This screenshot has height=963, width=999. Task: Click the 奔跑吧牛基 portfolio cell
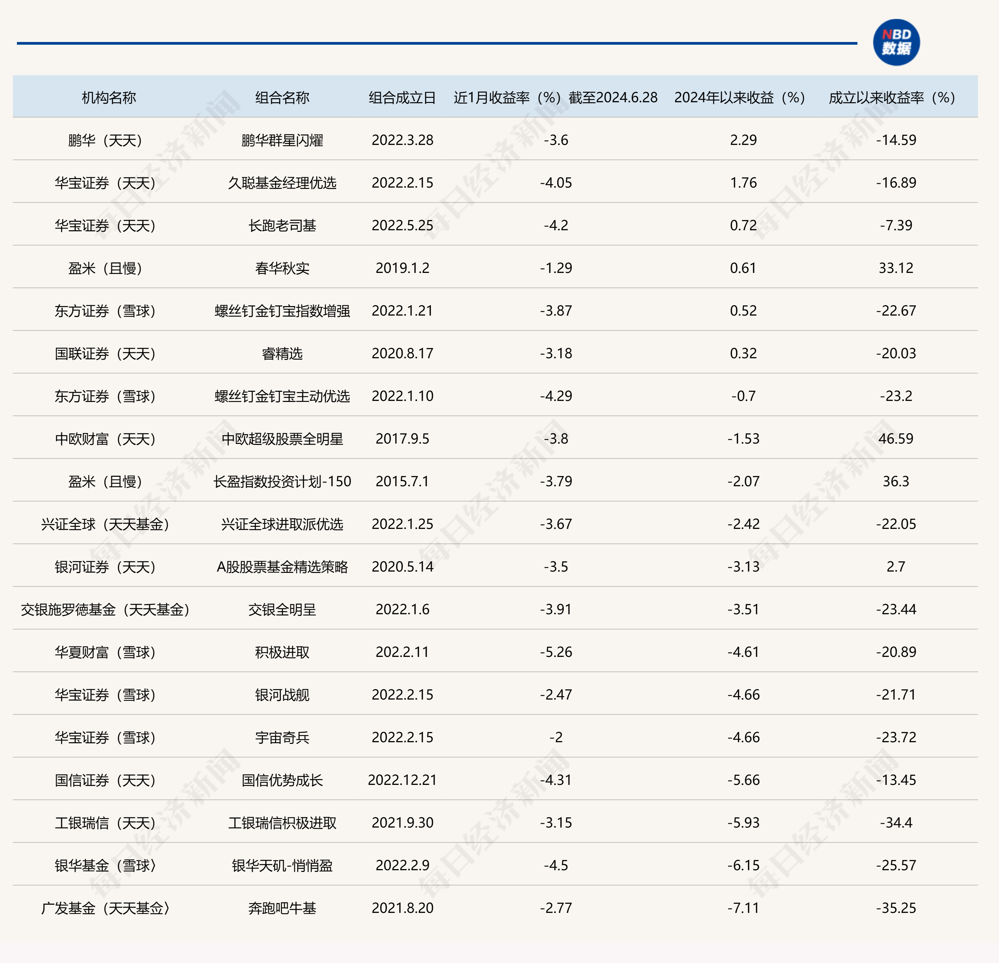282,908
